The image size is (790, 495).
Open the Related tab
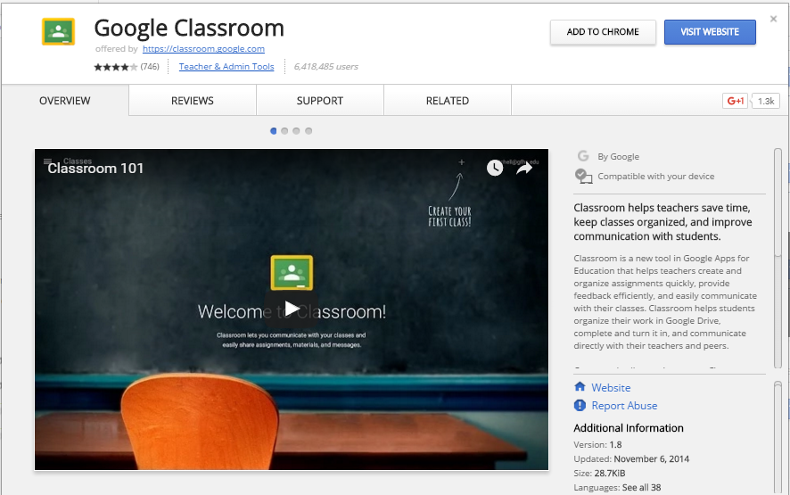(x=448, y=100)
